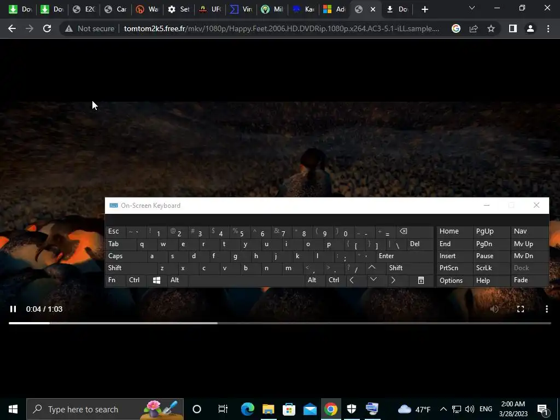
Task: Click the Mv Up key
Action: tap(529, 244)
